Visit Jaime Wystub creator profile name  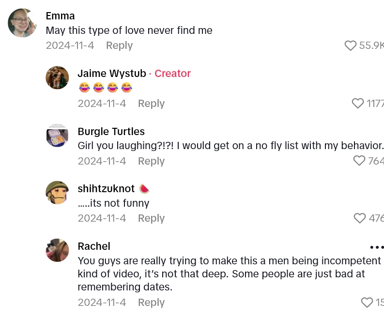pos(112,74)
